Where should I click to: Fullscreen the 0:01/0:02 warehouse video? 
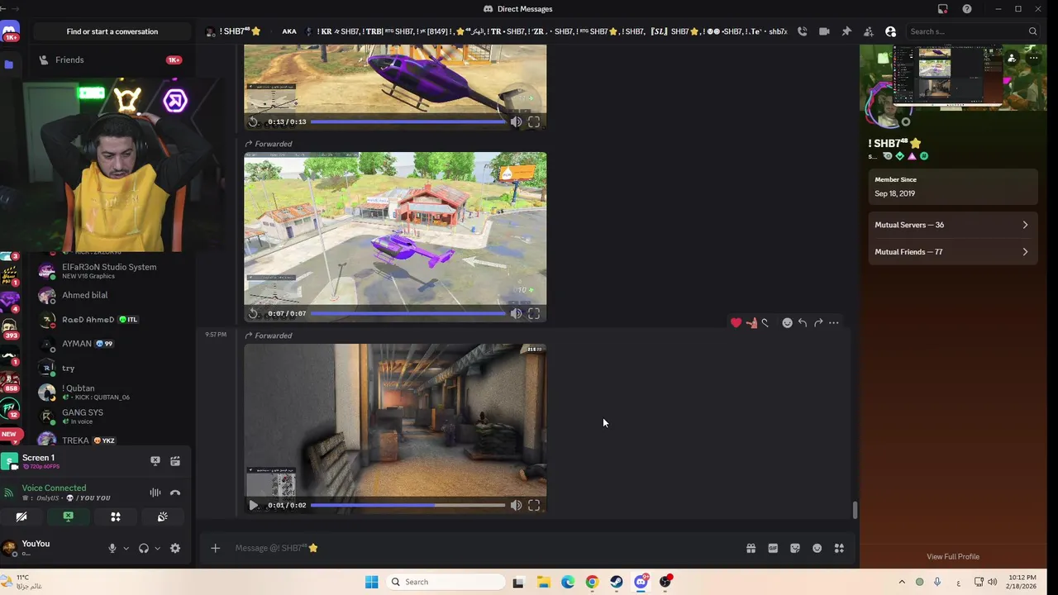point(534,505)
